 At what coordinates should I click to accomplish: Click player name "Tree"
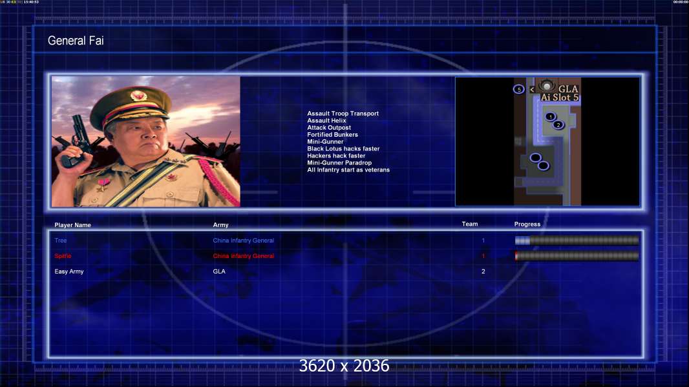click(x=61, y=240)
